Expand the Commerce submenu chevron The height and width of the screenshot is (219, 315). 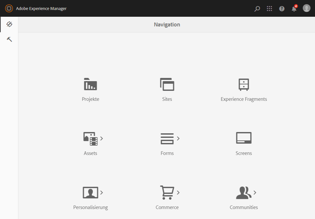pyautogui.click(x=178, y=193)
